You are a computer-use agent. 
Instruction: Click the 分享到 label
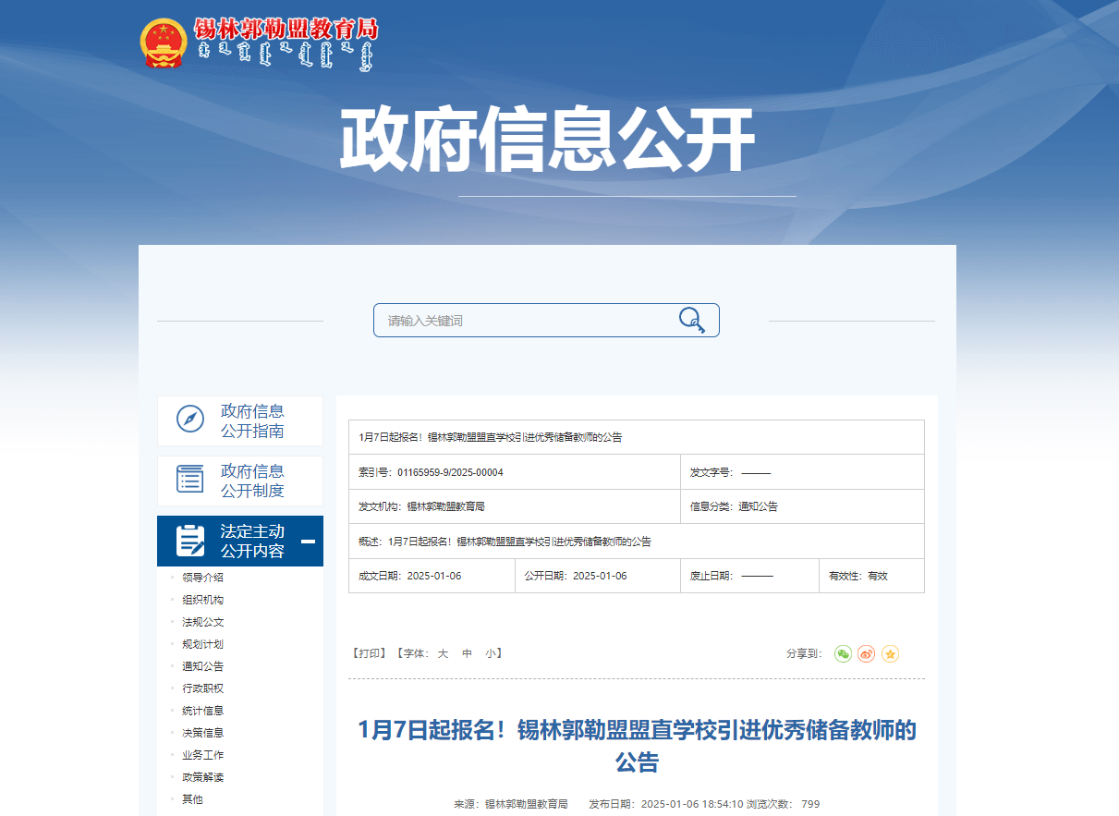(x=804, y=653)
